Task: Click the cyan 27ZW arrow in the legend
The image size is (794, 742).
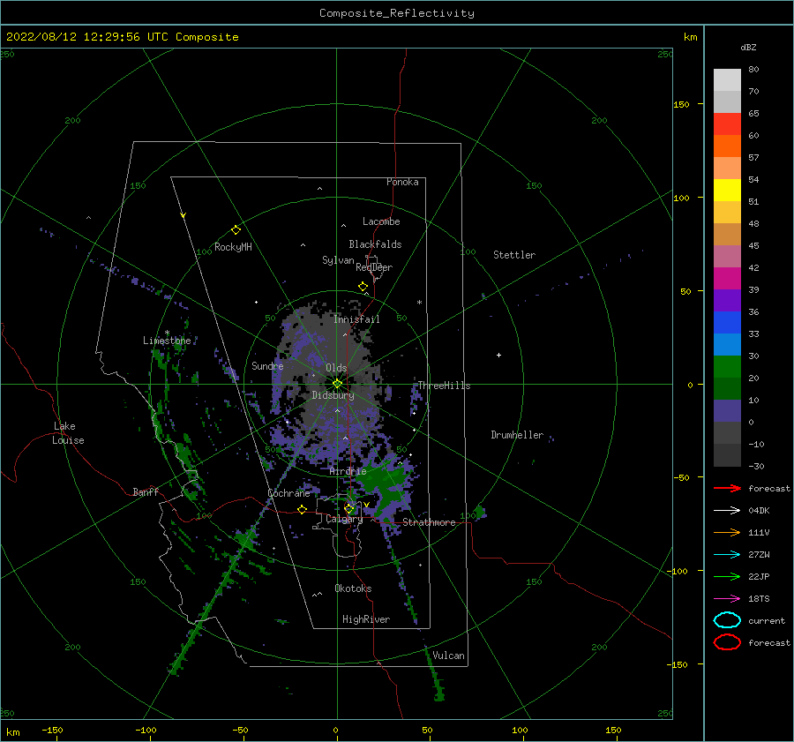Action: (727, 555)
